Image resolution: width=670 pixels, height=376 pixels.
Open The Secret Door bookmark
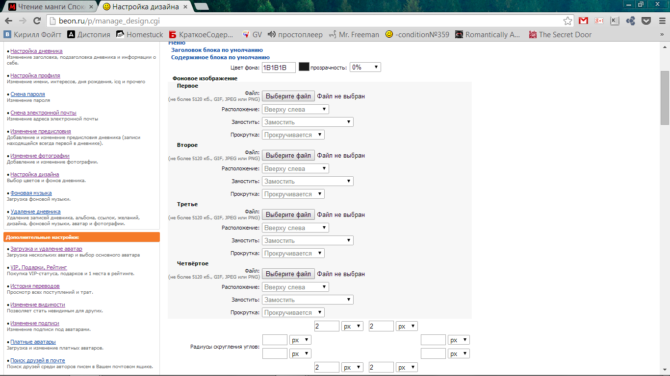[561, 35]
